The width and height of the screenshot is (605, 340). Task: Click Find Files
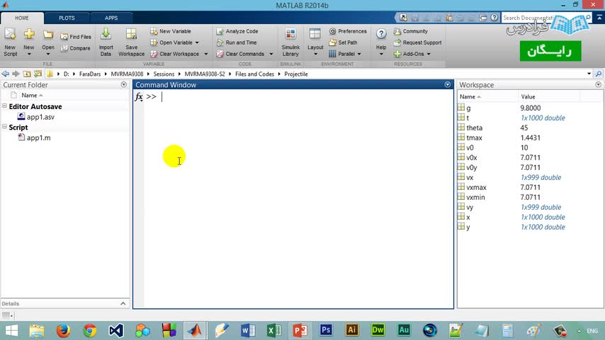click(76, 37)
